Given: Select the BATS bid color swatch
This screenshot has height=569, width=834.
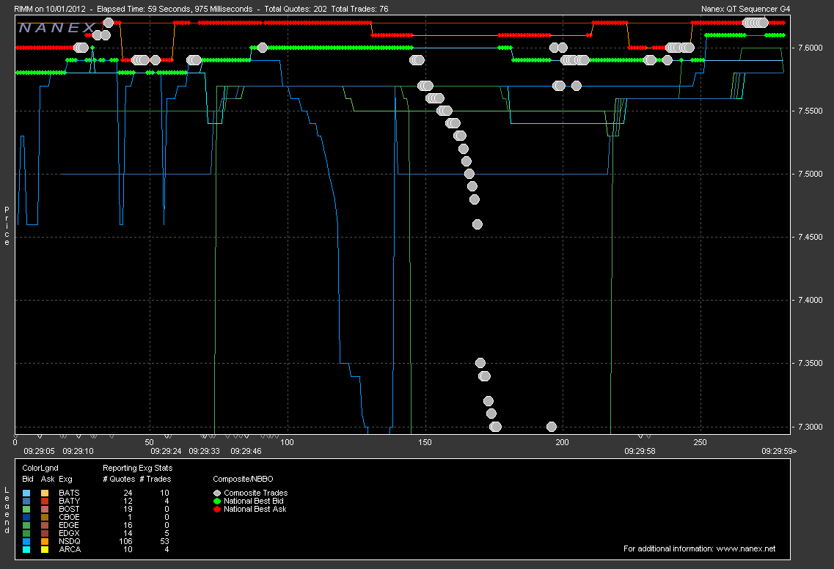Looking at the screenshot, I should [26, 493].
